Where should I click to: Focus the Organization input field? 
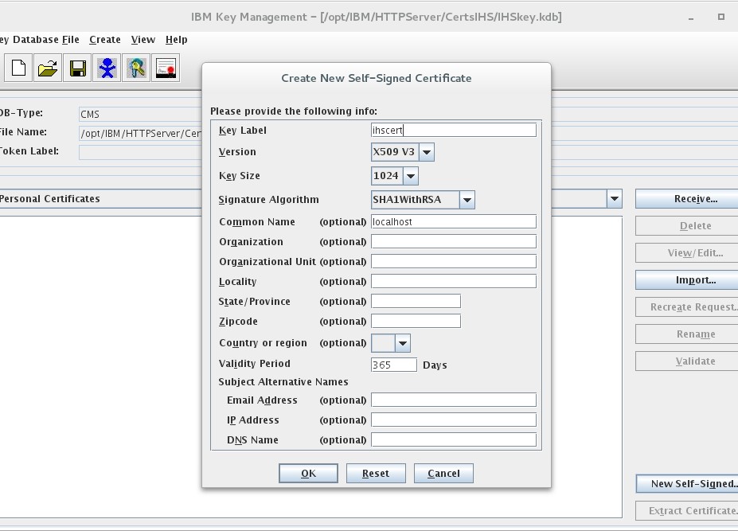454,241
